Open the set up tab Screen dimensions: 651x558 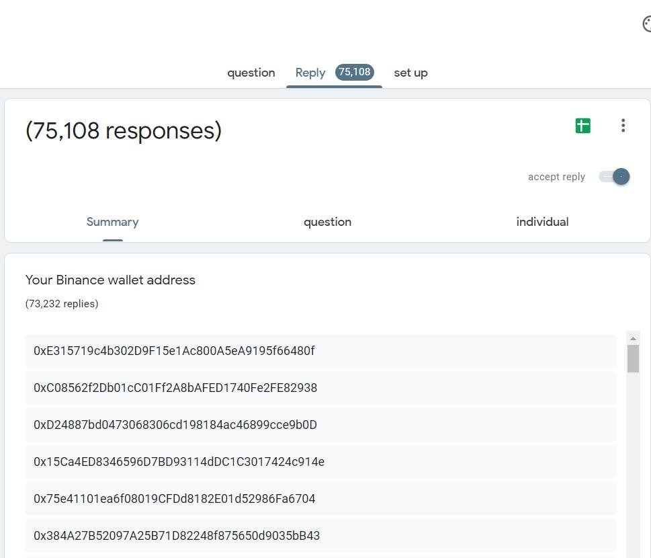coord(410,73)
